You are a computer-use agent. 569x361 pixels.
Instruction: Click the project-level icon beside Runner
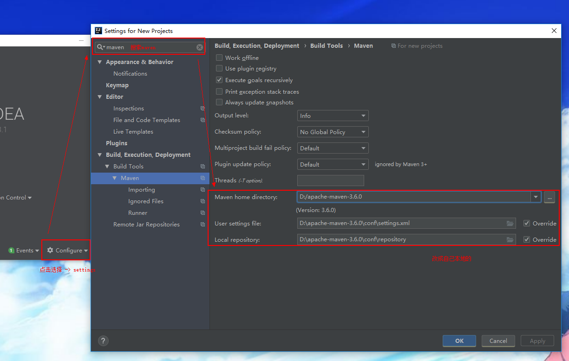tap(203, 213)
